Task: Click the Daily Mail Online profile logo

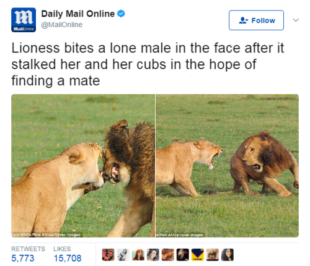Action: point(24,20)
